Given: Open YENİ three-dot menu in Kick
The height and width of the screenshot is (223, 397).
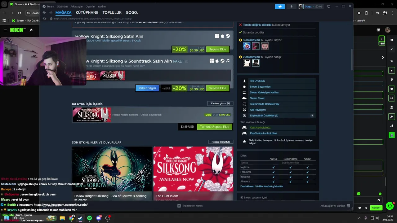Looking at the screenshot, I should 382,39.
